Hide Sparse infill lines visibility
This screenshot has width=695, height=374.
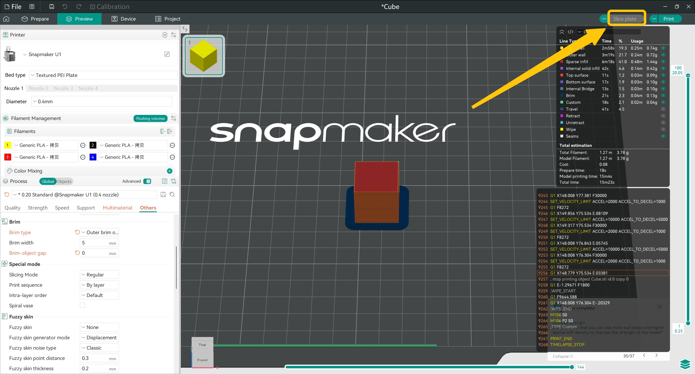coord(663,62)
